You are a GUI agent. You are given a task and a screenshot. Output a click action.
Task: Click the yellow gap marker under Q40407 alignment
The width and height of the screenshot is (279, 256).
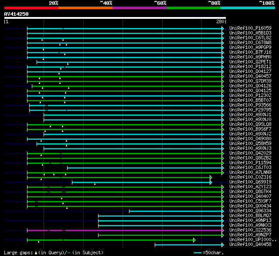point(62,198)
